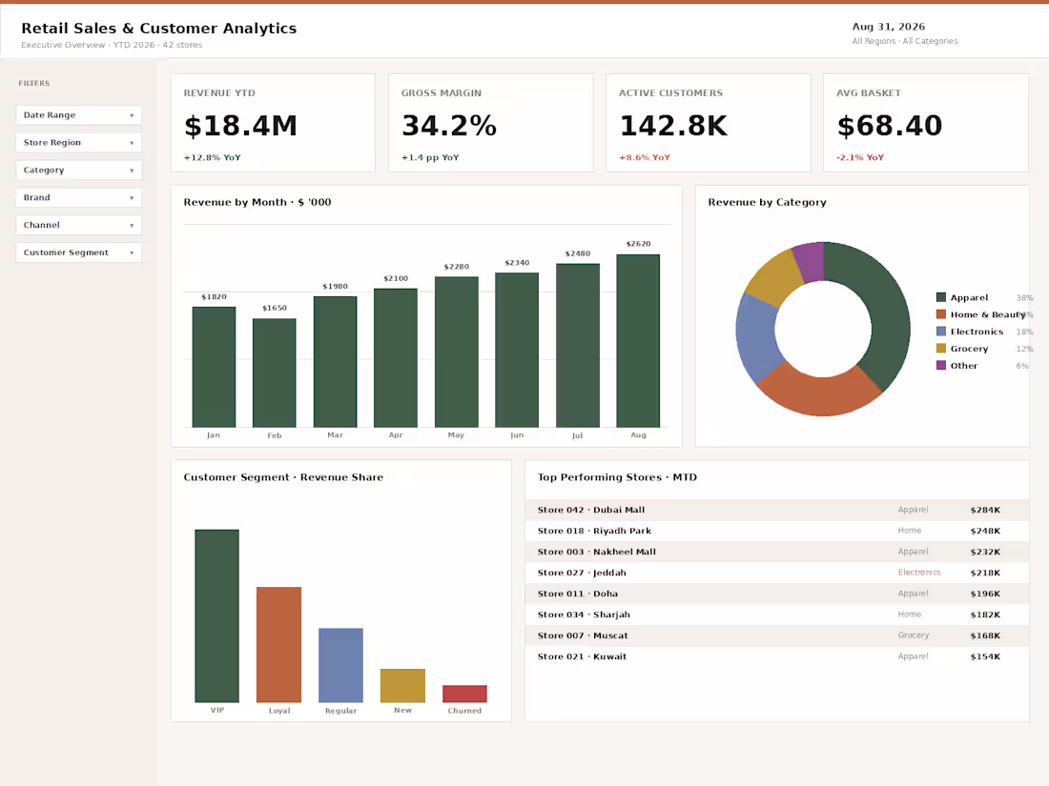This screenshot has height=786, width=1049.
Task: Click the VIP segment bar
Action: click(x=216, y=615)
